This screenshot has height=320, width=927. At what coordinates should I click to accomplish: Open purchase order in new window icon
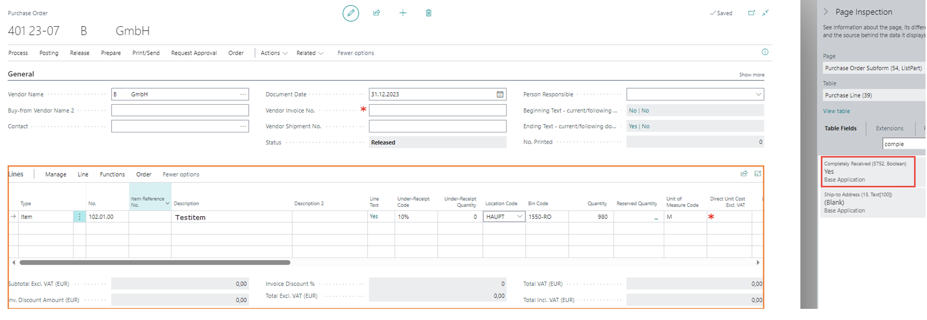pos(751,13)
